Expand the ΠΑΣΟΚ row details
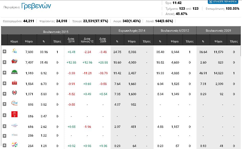This screenshot has height=149, width=242. point(4,73)
